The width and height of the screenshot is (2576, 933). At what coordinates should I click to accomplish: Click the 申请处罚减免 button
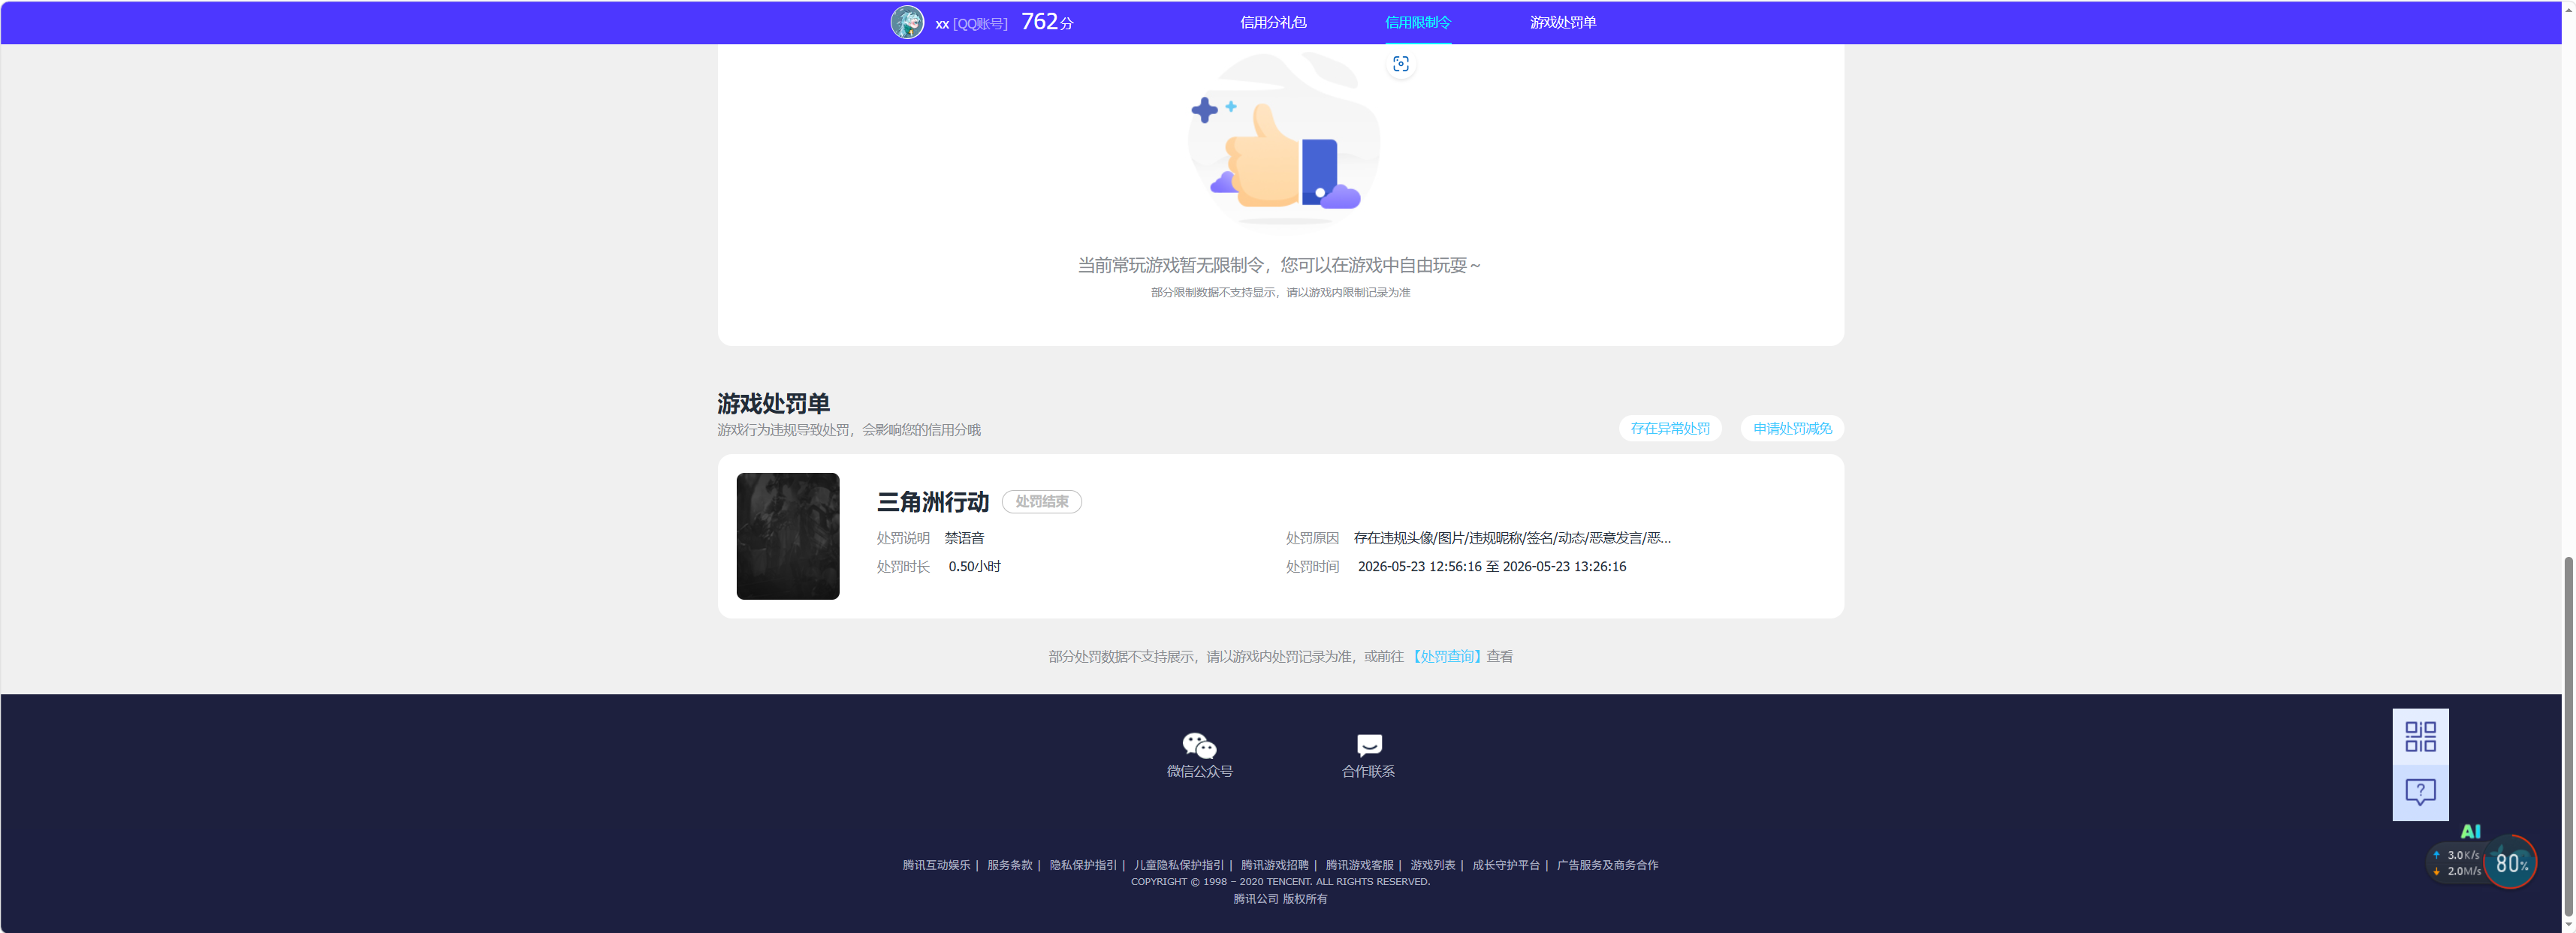pos(1792,429)
